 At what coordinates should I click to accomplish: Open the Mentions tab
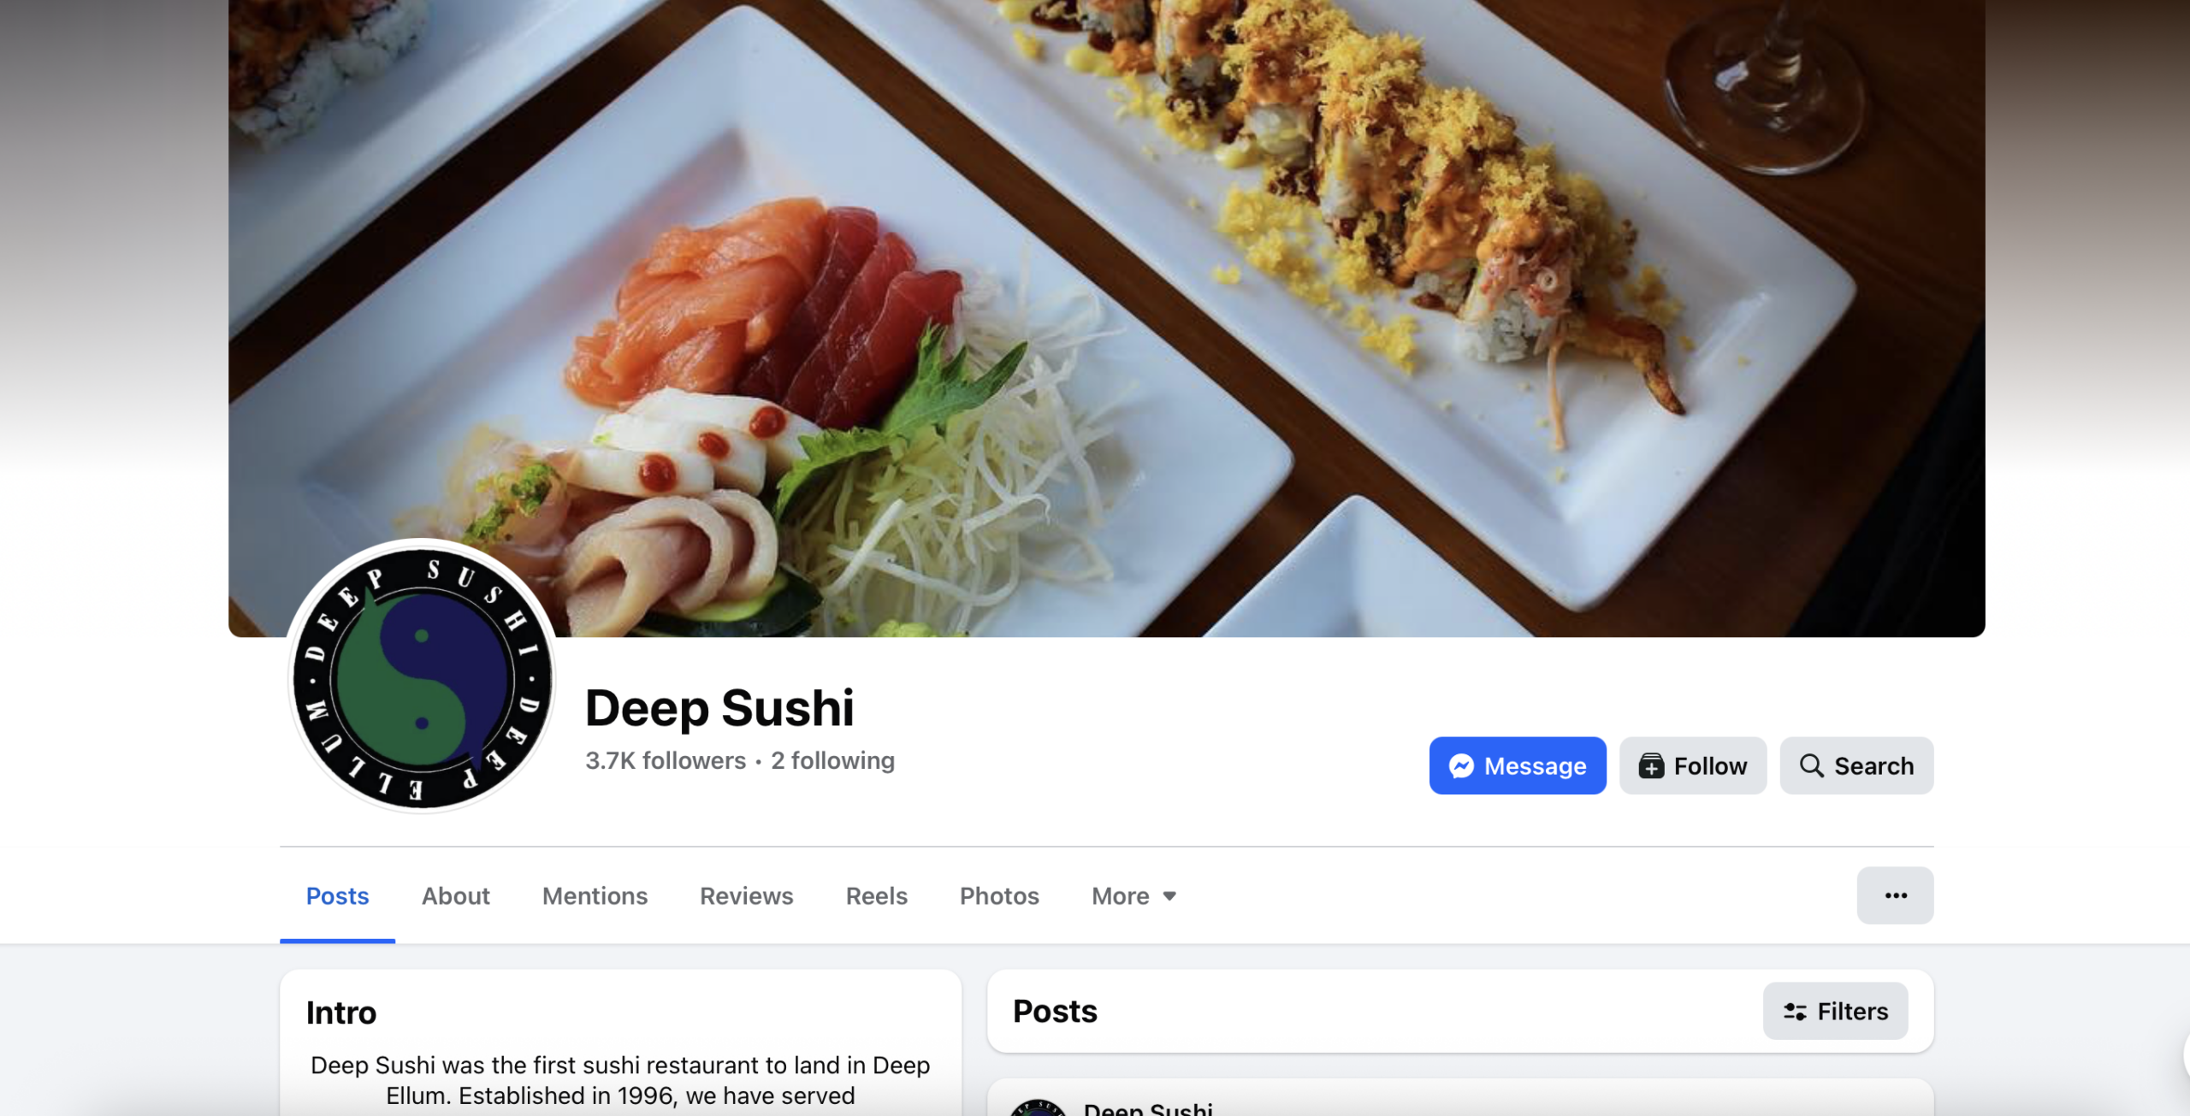[595, 895]
